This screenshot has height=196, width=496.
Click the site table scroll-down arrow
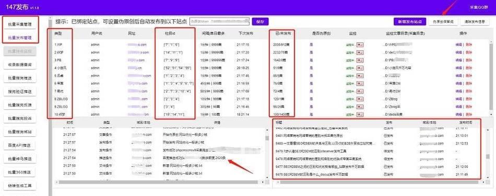(491, 114)
